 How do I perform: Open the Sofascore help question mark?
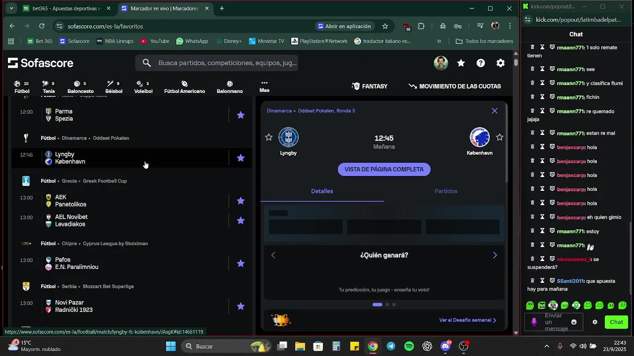(480, 63)
